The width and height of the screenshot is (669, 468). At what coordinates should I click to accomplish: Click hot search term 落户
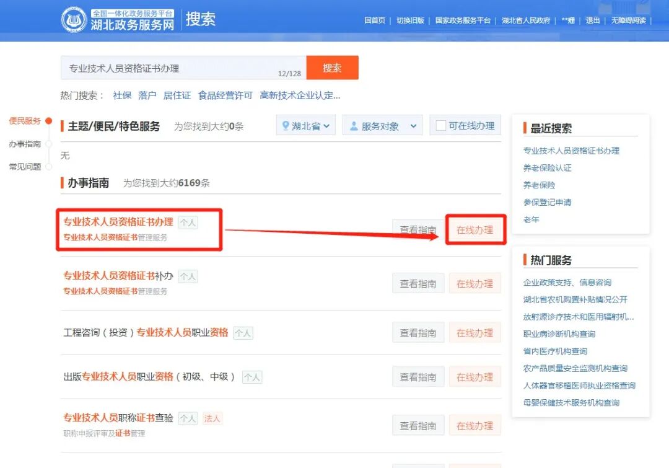click(147, 95)
